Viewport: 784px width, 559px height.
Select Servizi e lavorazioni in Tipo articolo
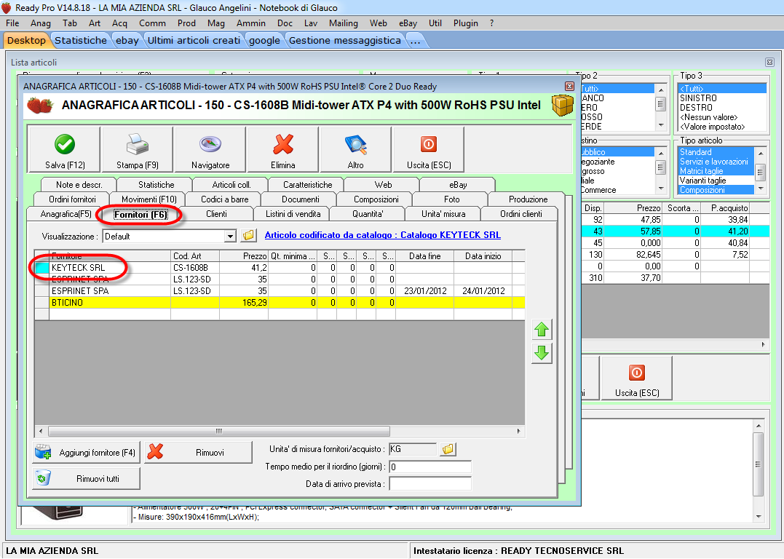click(x=714, y=162)
